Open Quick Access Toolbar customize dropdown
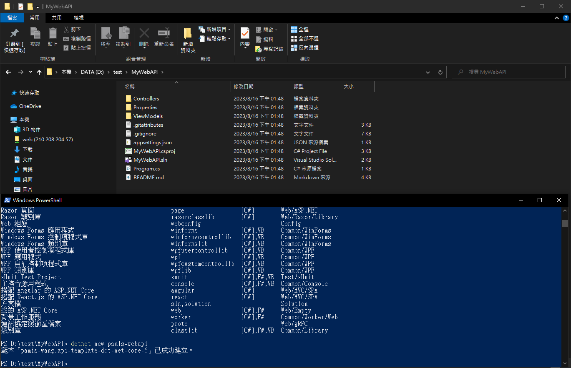Image resolution: width=571 pixels, height=368 pixels. coord(38,7)
